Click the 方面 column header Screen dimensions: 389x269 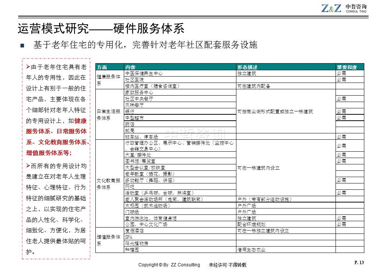pyautogui.click(x=102, y=67)
